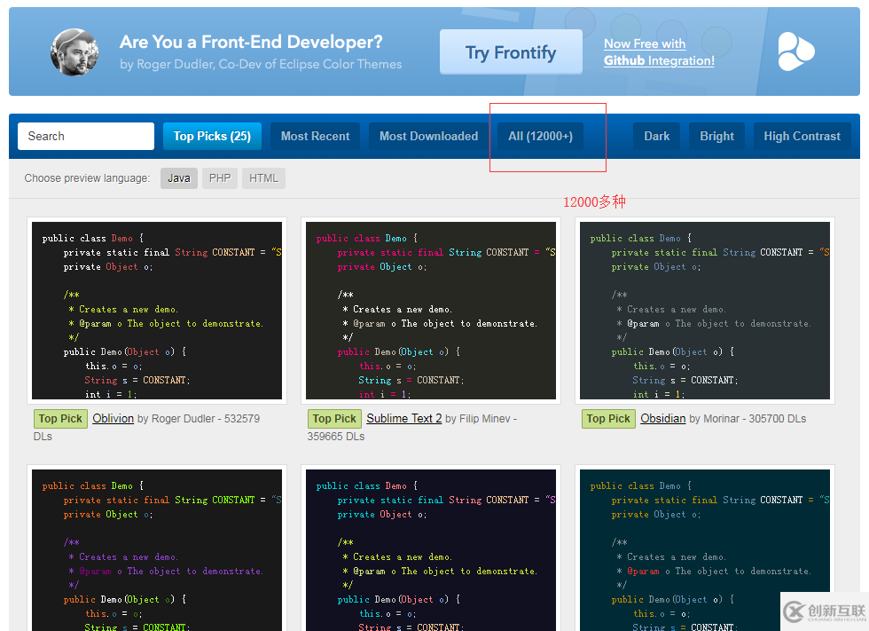Viewport: 869px width, 631px height.
Task: Open the Sublime Text 2 theme link
Action: click(403, 419)
